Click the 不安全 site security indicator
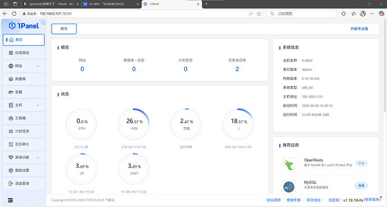The height and width of the screenshot is (207, 387). 29,14
